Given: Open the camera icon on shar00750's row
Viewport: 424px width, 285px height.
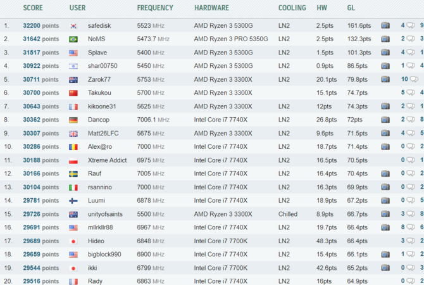Looking at the screenshot, I should click(385, 66).
